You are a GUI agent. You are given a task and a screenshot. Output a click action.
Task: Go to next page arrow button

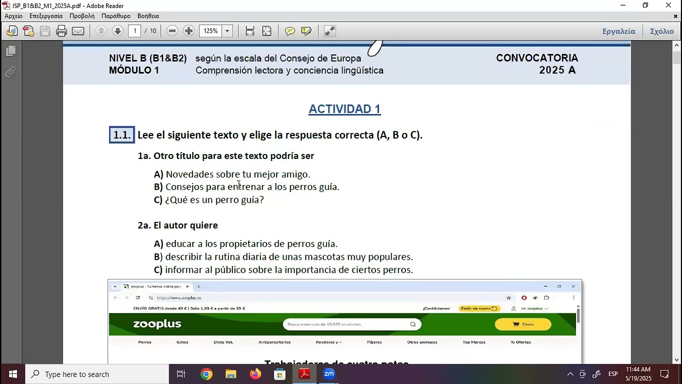pos(118,31)
